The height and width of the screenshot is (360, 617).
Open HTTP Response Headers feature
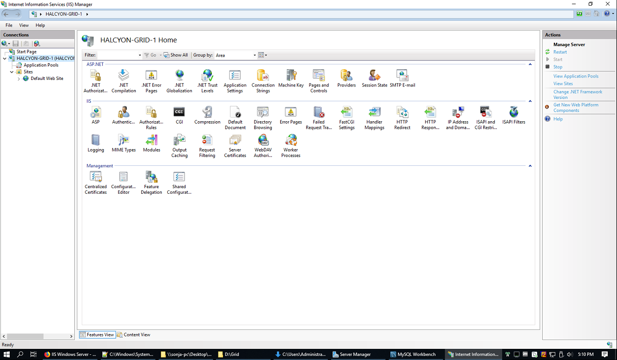click(430, 118)
